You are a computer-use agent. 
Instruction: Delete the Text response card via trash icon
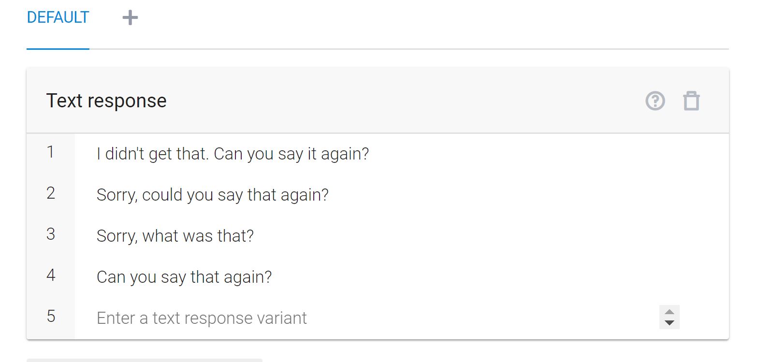click(691, 101)
